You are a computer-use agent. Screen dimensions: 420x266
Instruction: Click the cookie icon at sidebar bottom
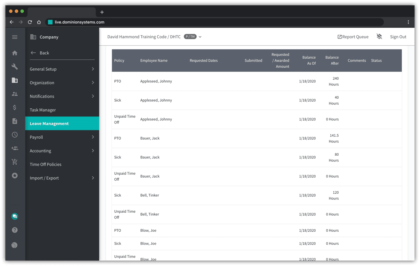click(15, 245)
